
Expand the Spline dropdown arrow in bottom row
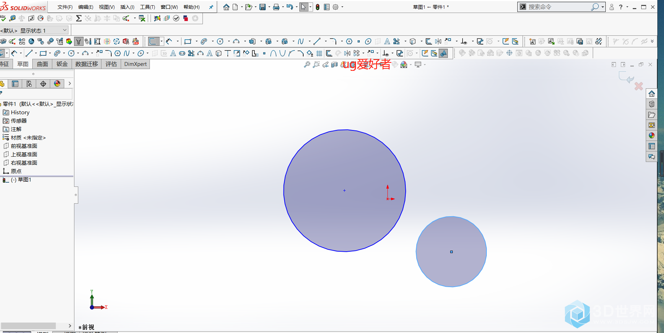tap(133, 53)
